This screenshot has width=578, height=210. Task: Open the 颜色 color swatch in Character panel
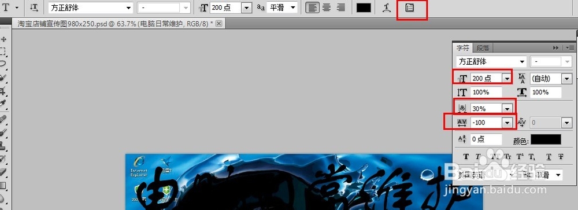(546, 139)
